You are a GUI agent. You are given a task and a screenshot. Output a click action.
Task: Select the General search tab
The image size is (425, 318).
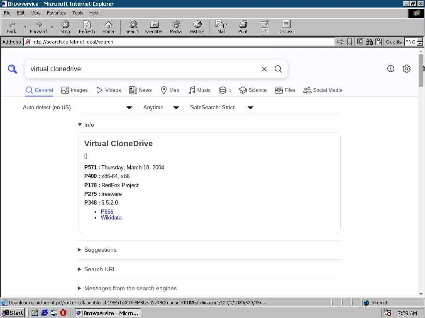[39, 90]
